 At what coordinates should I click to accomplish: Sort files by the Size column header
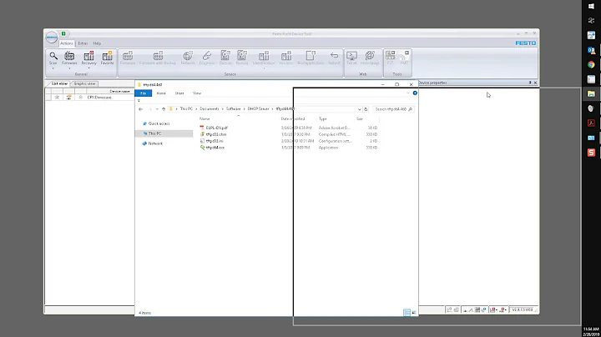coord(360,119)
